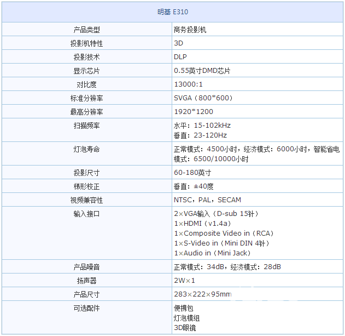Click the 1×HDMI（v1.4a）line
Image resolution: width=345 pixels, height=336 pixels.
(203, 224)
